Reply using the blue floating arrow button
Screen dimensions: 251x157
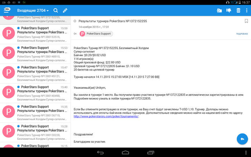coord(242,139)
